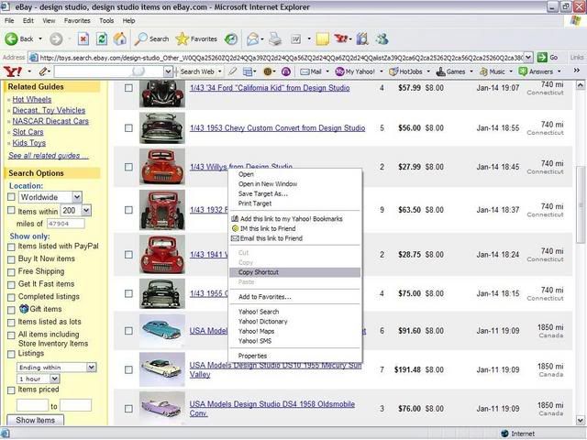The image size is (587, 440).
Task: Enable Items listed with PayPal filter
Action: click(x=11, y=247)
